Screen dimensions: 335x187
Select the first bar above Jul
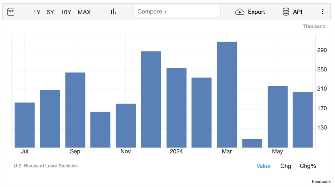click(25, 125)
